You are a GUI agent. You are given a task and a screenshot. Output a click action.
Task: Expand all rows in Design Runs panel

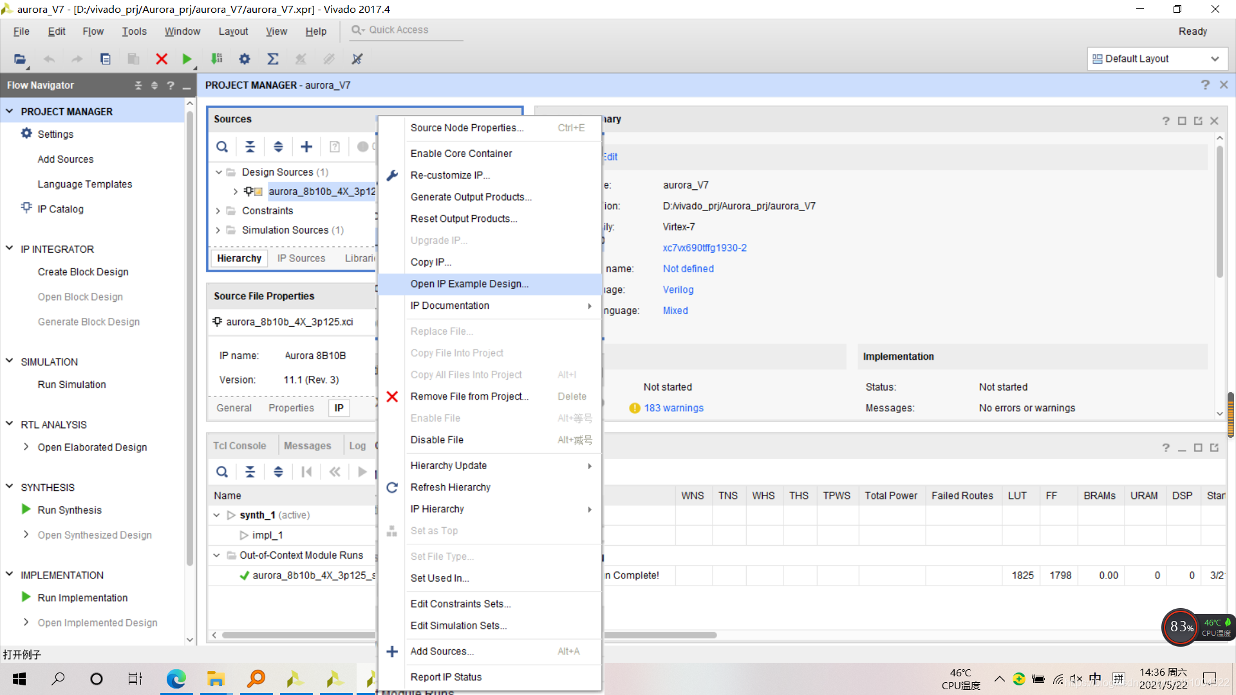278,472
